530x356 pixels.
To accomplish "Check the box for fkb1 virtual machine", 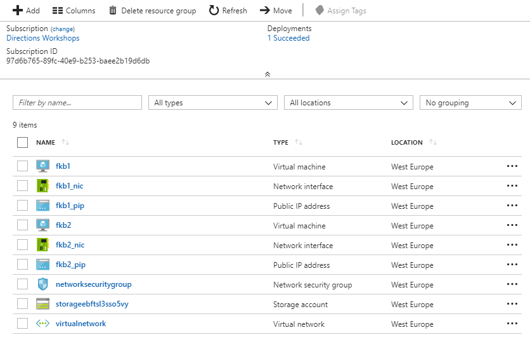I will (23, 166).
